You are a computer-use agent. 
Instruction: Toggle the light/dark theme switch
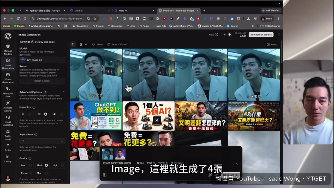tap(227, 34)
